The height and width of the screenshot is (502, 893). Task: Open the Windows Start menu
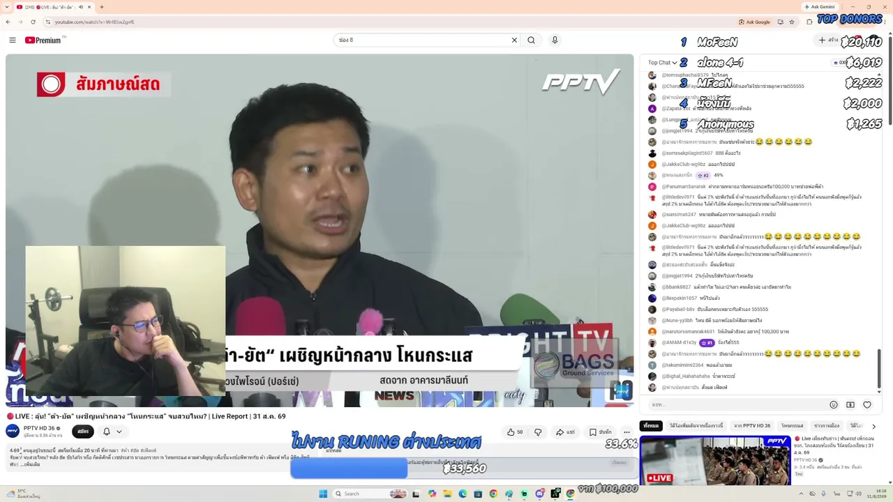(x=323, y=494)
